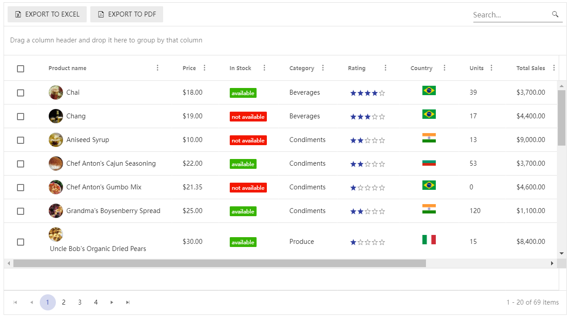
Task: Select the Aniseed Syrup row checkbox
Action: (20, 140)
